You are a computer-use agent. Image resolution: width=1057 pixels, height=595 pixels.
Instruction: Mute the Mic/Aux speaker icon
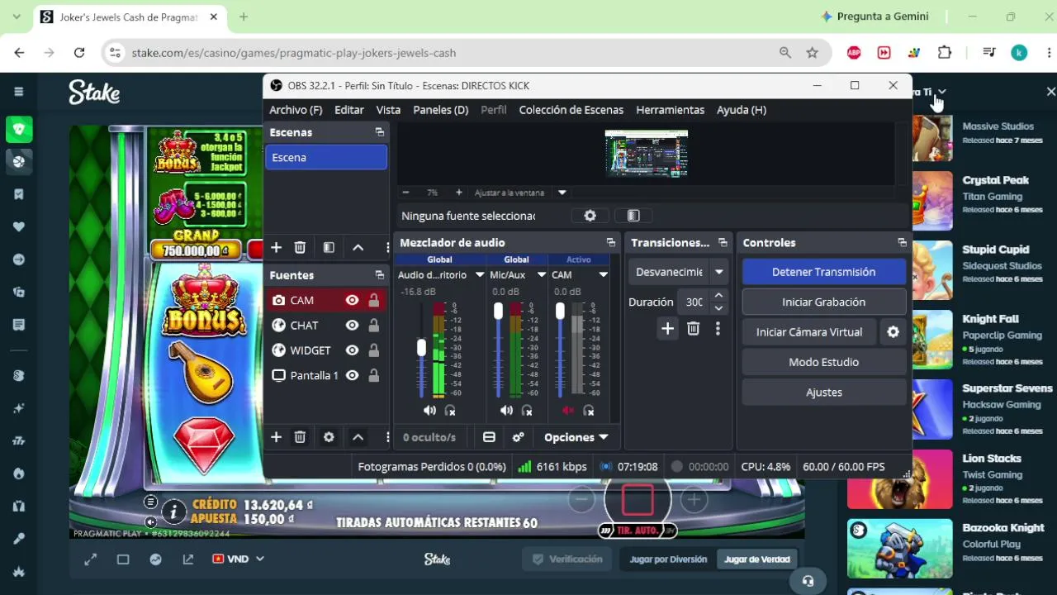click(506, 410)
